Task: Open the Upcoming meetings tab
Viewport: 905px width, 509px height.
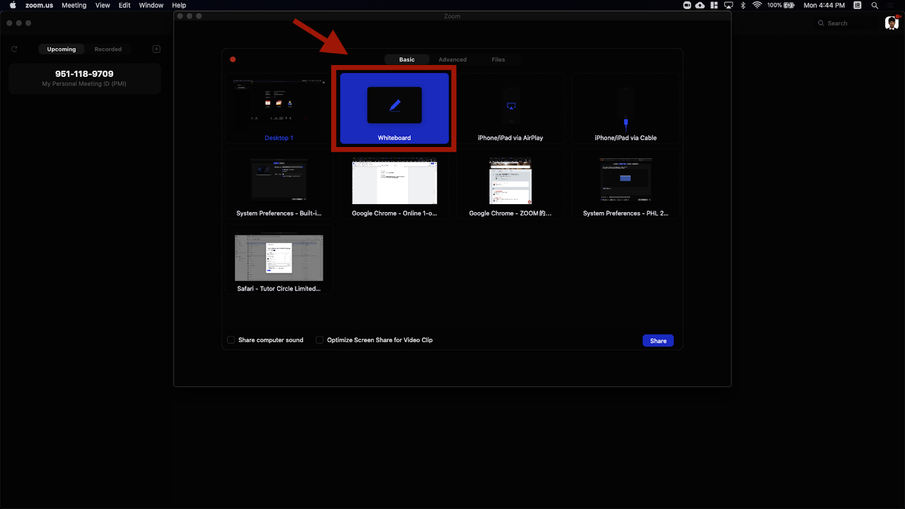Action: tap(61, 49)
